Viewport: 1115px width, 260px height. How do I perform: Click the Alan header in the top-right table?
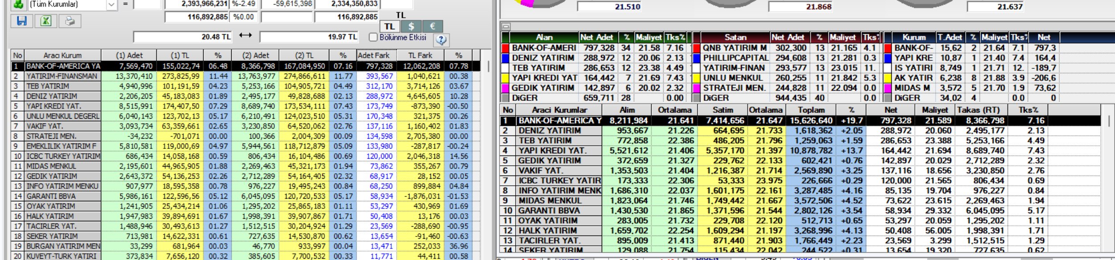click(x=544, y=37)
